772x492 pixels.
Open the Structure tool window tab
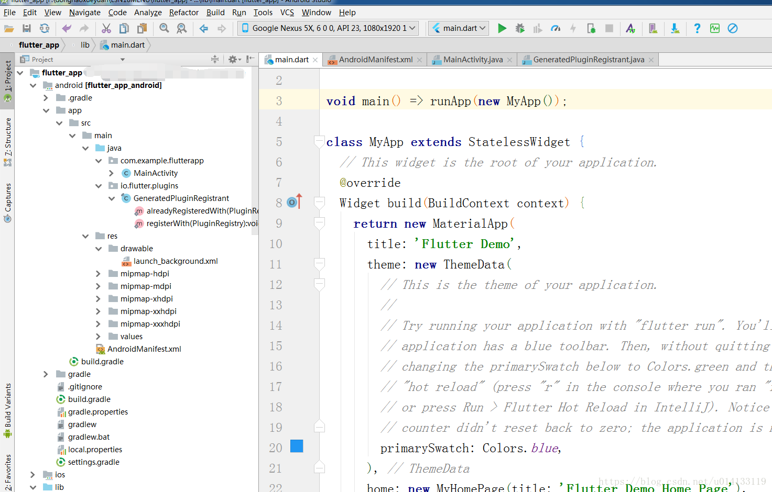(7, 142)
